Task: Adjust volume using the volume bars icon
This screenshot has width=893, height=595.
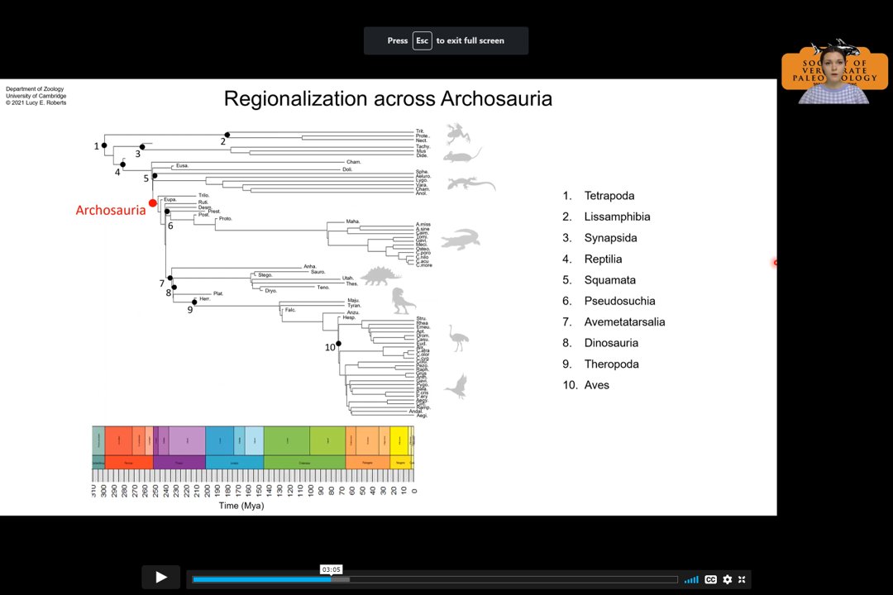Action: pyautogui.click(x=691, y=579)
